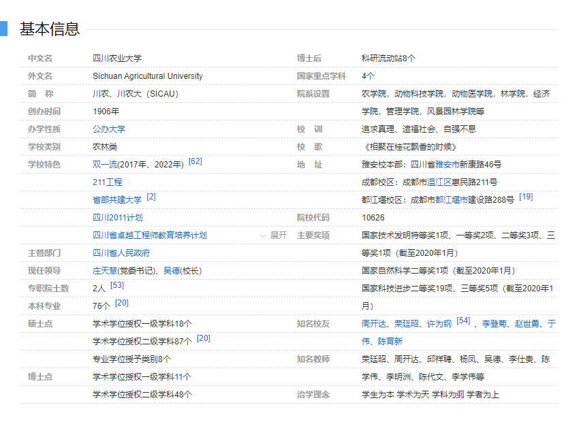Open the 四川省人民政府 link
Screen dimensions: 566x424
[121, 253]
